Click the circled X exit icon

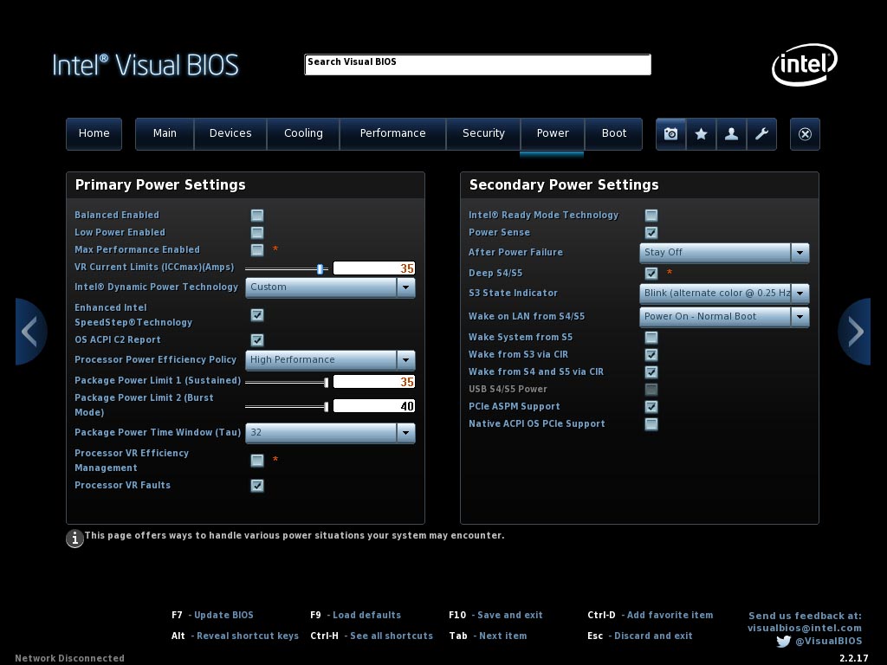coord(805,134)
